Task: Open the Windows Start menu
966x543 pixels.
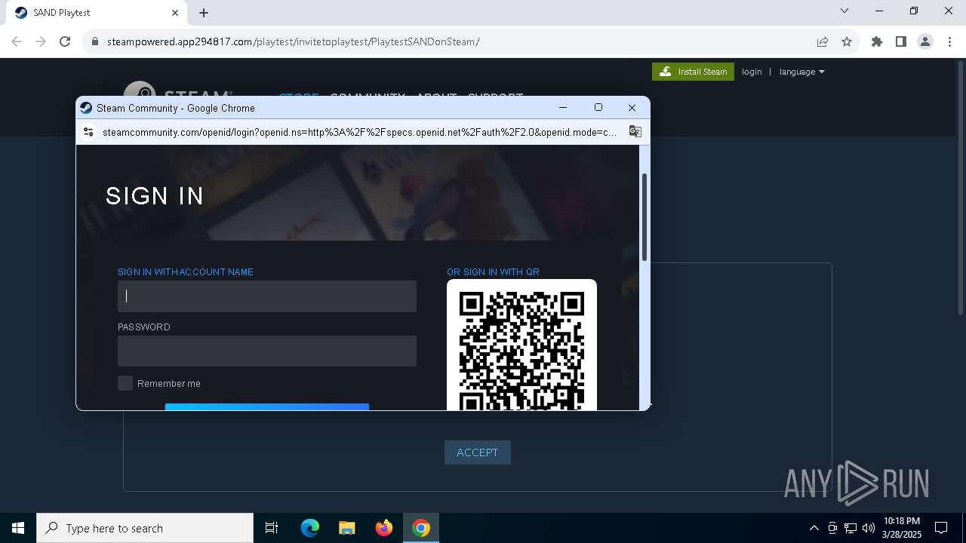Action: point(18,528)
